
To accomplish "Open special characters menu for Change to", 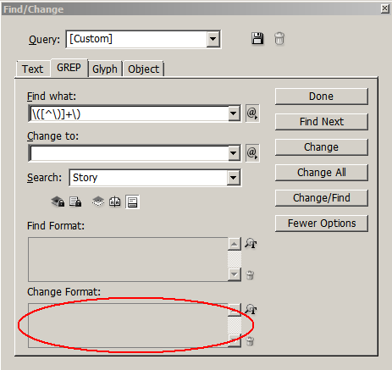I will pyautogui.click(x=252, y=153).
